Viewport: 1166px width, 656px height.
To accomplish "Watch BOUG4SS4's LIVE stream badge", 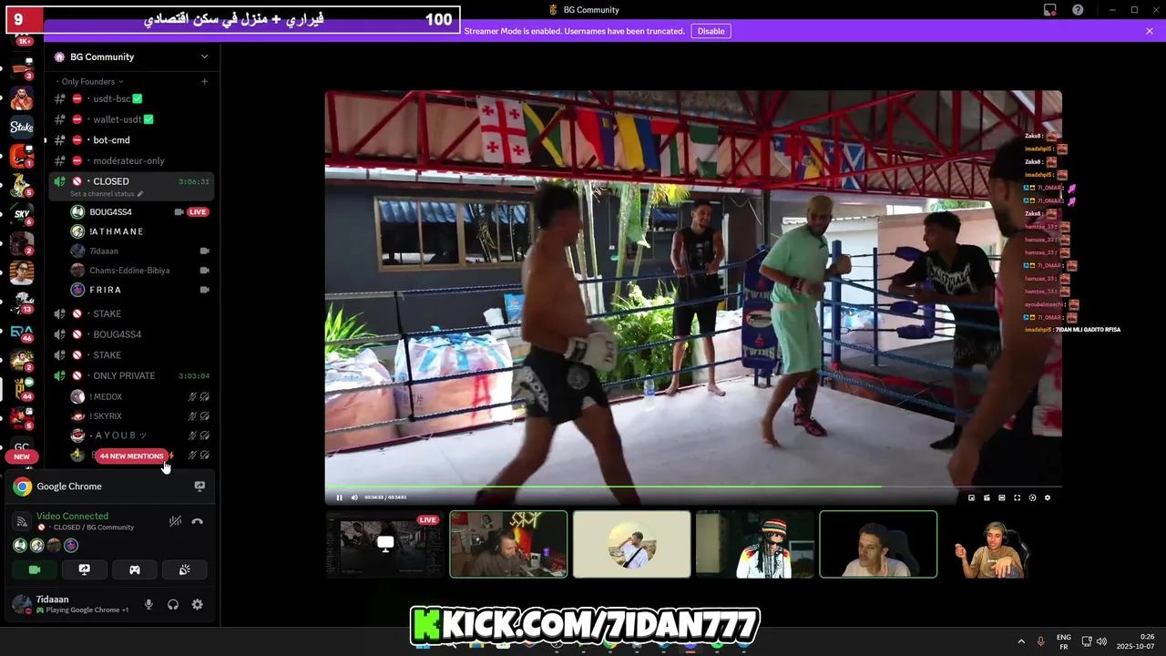I will tap(198, 212).
